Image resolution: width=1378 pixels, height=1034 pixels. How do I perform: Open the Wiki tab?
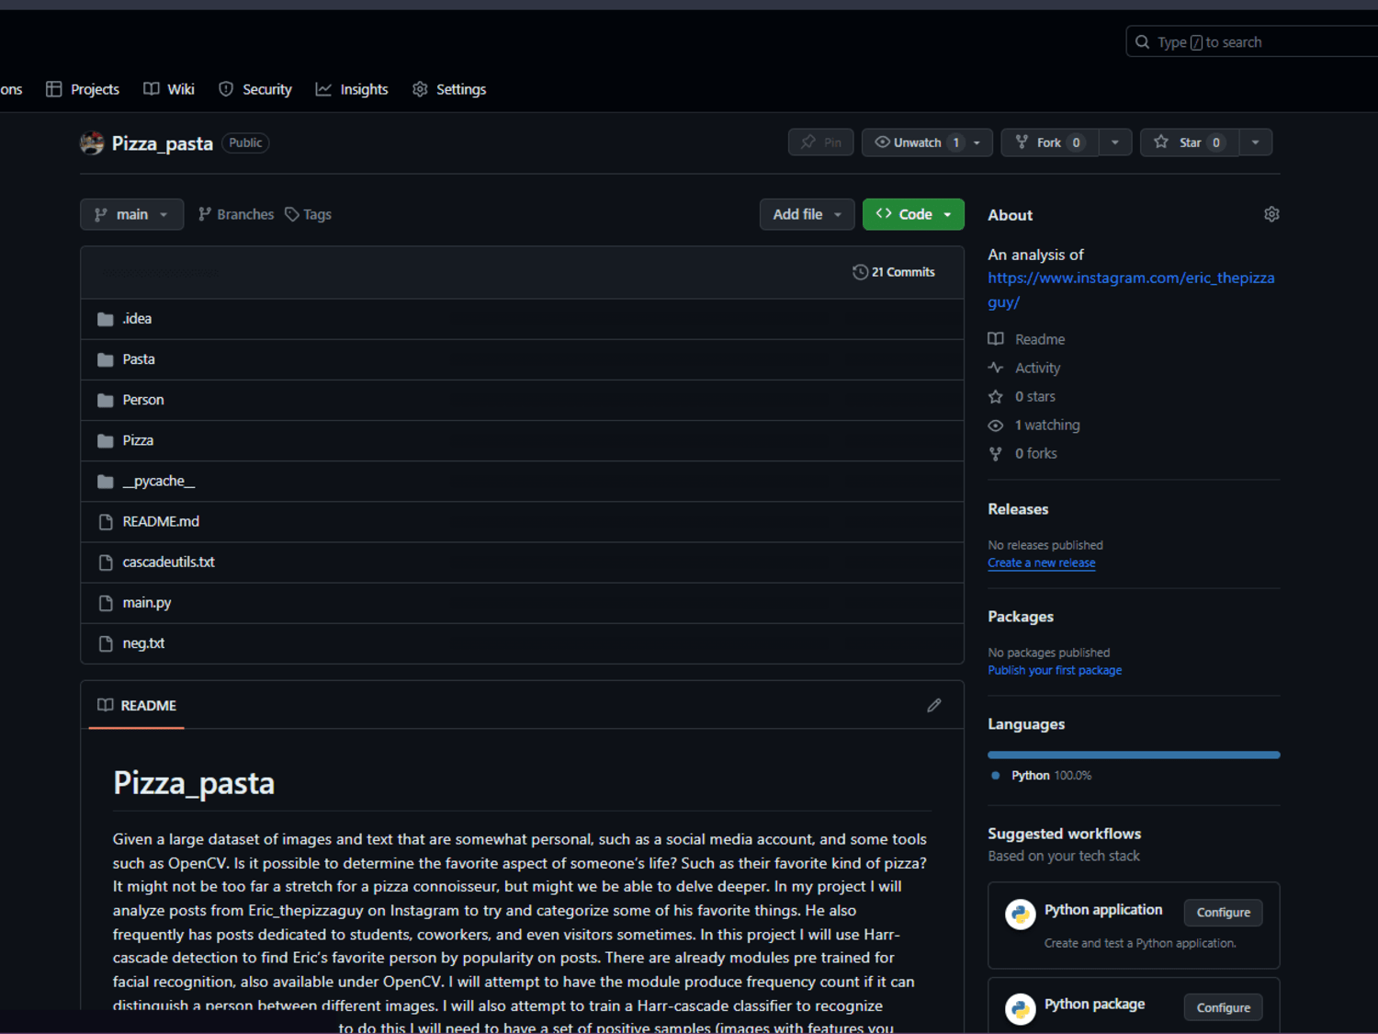[x=169, y=89]
